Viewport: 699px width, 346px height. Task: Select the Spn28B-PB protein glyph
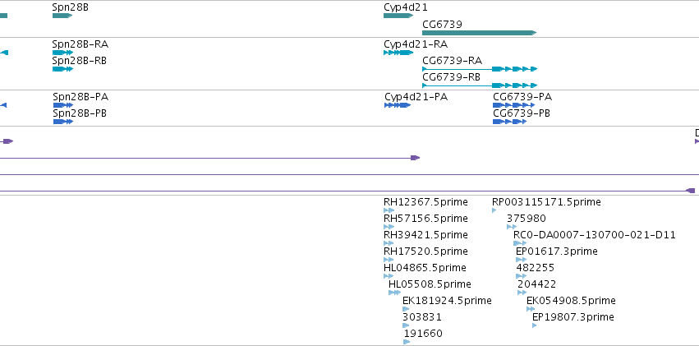[63, 122]
